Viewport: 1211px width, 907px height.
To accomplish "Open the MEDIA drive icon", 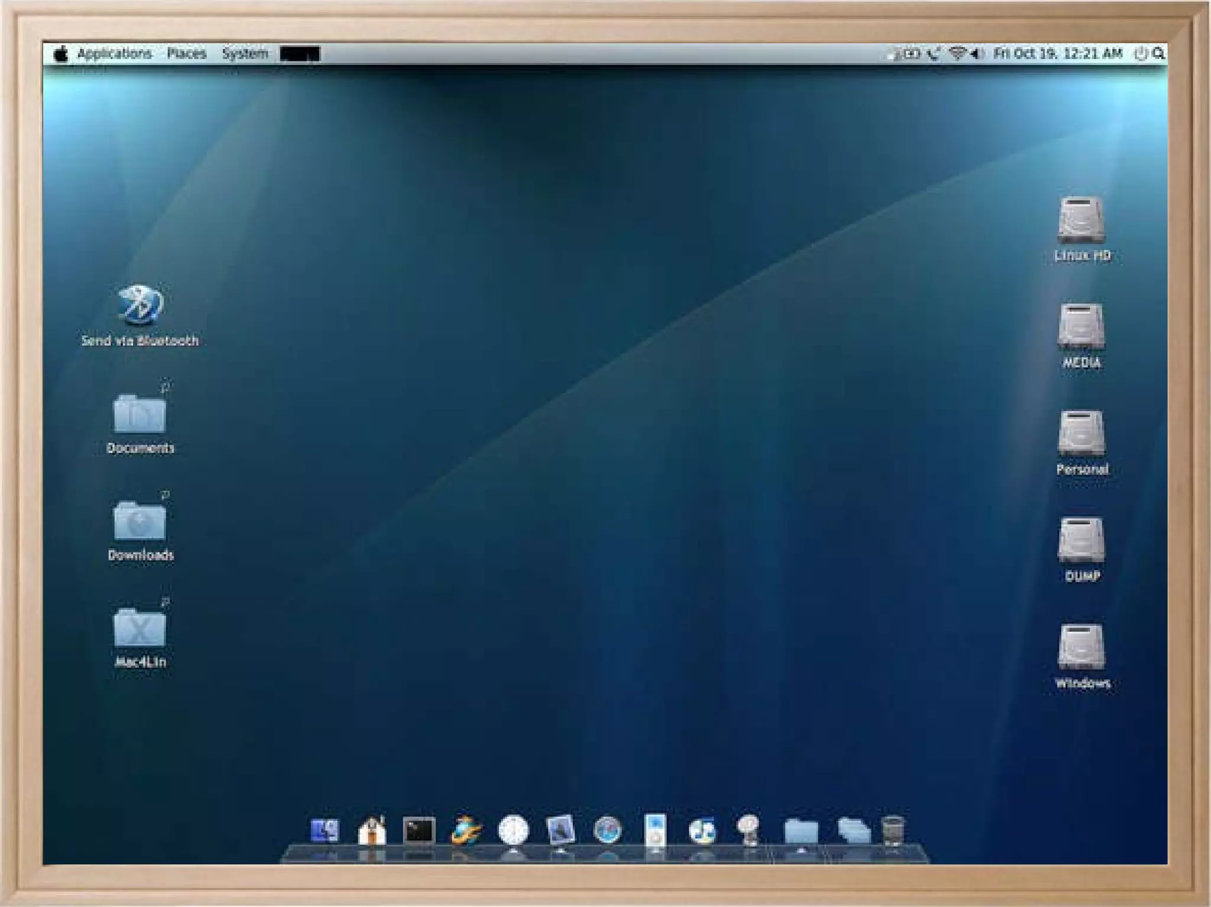I will click(x=1081, y=327).
